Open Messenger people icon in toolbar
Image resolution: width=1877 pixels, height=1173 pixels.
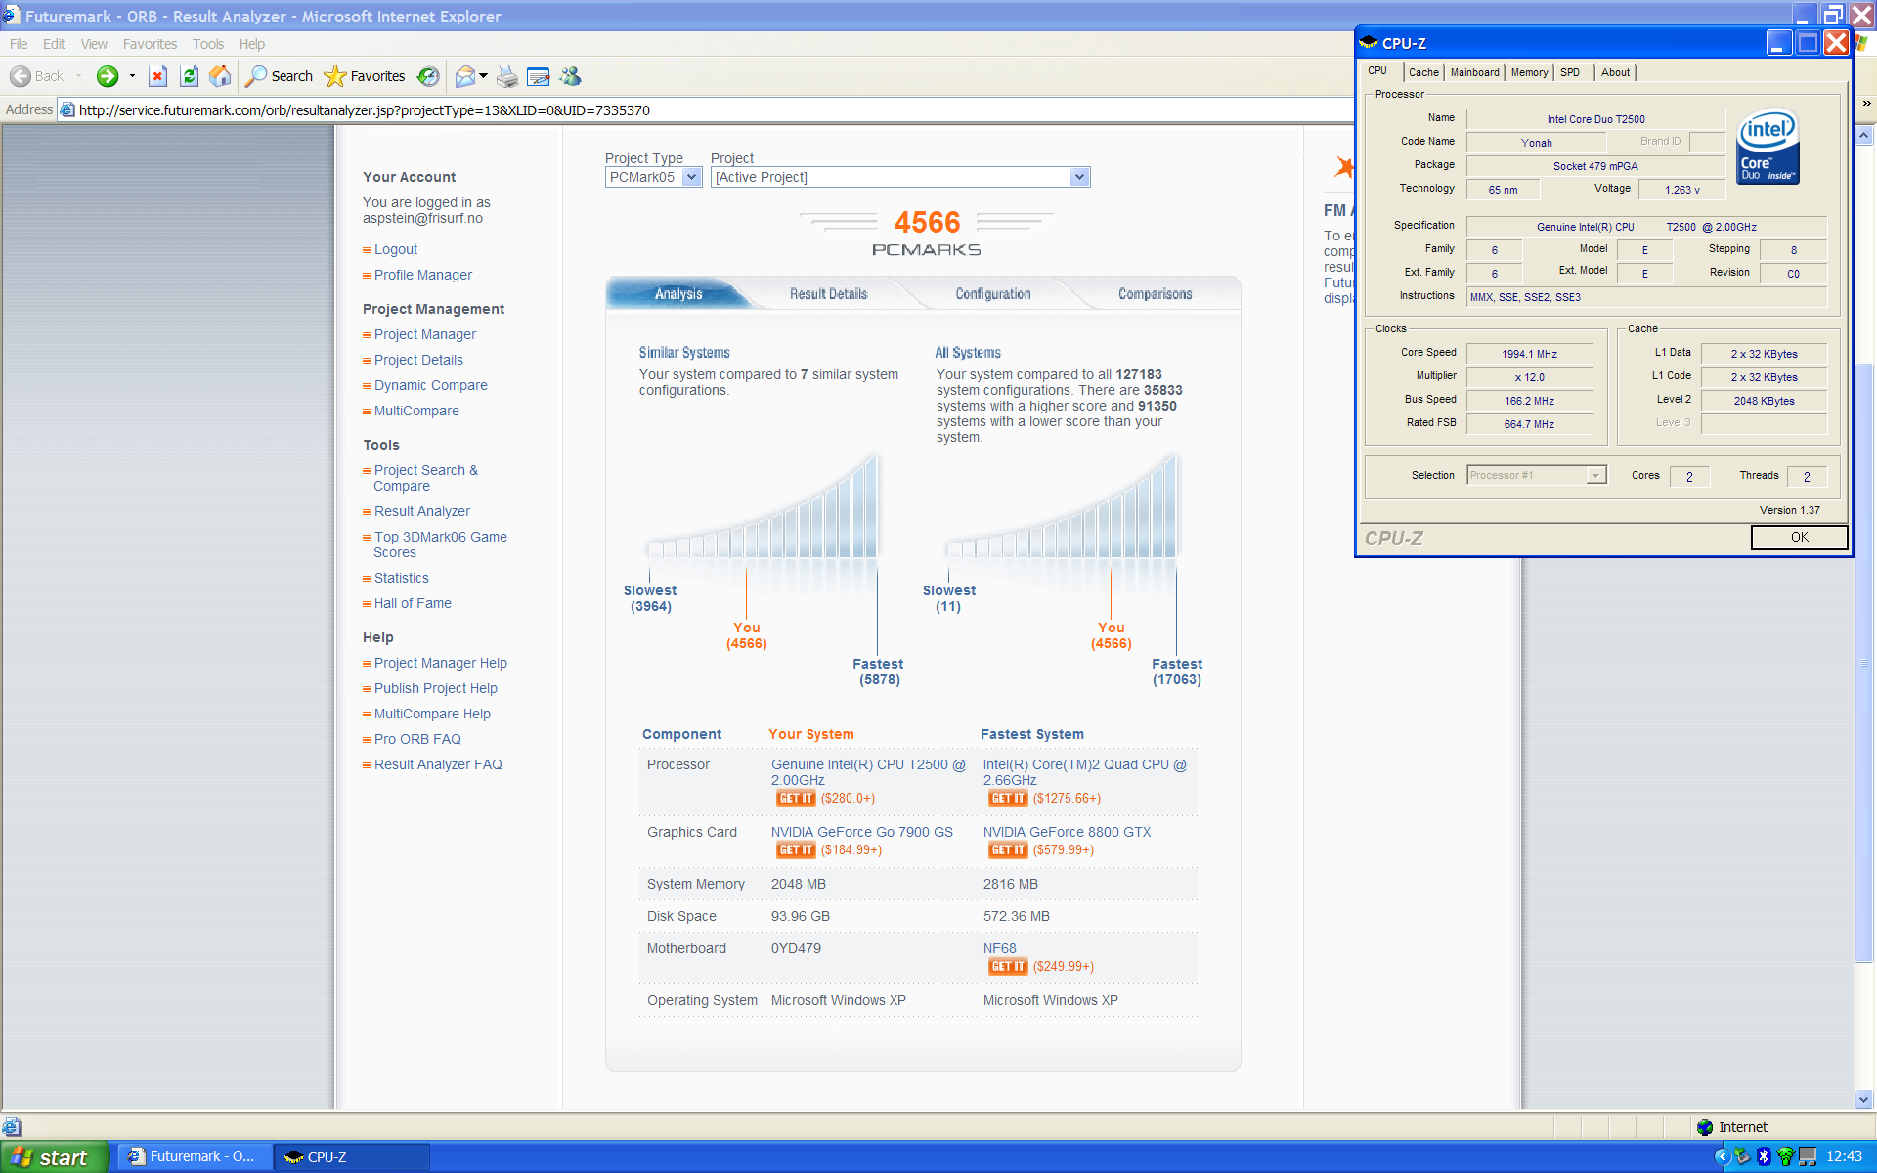click(571, 76)
